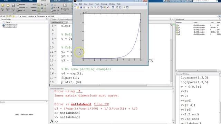This screenshot has width=221, height=124.
Task: Click v = 0:0.5:4 in Command History
Action: [191, 87]
